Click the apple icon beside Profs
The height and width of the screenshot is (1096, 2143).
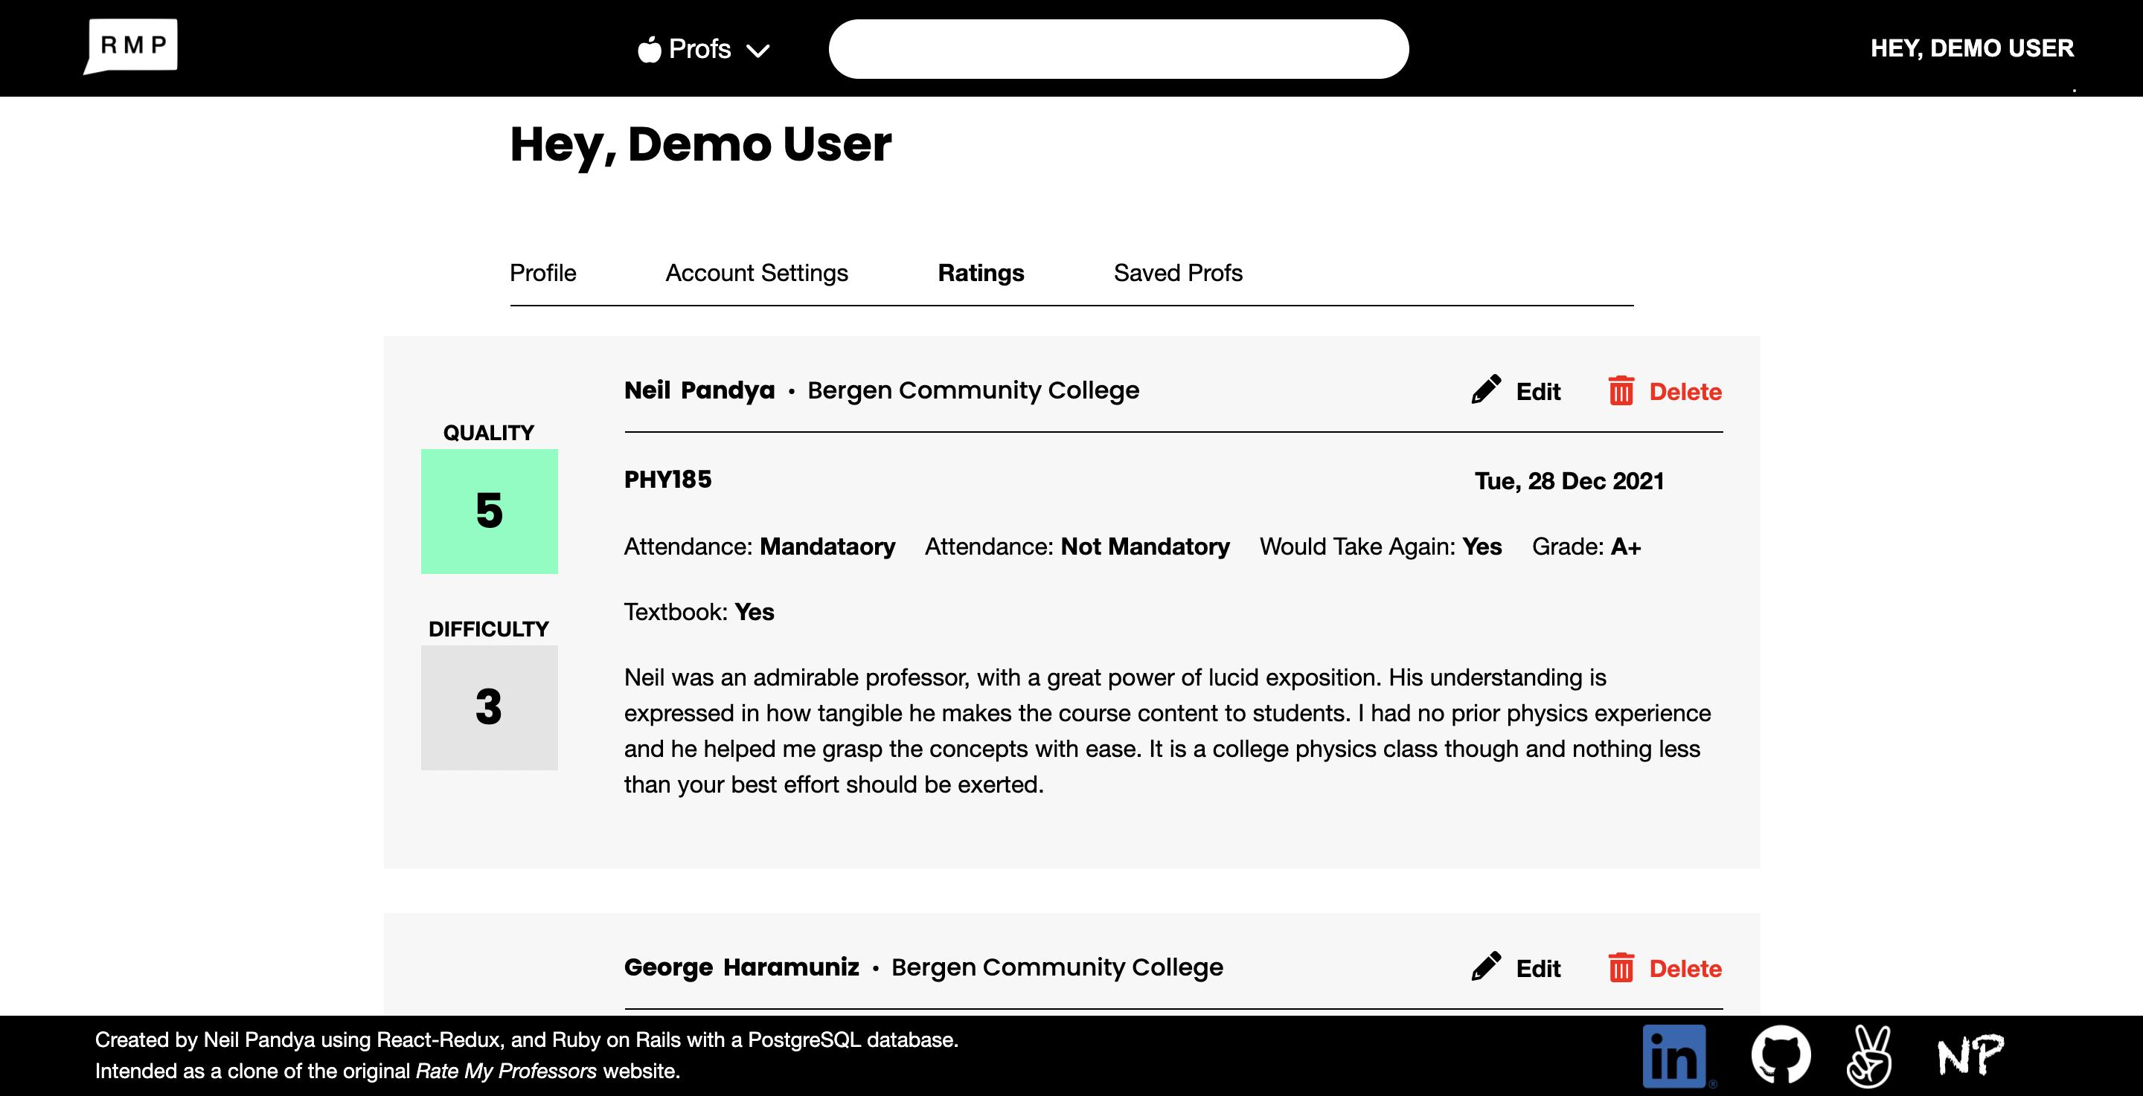tap(649, 49)
